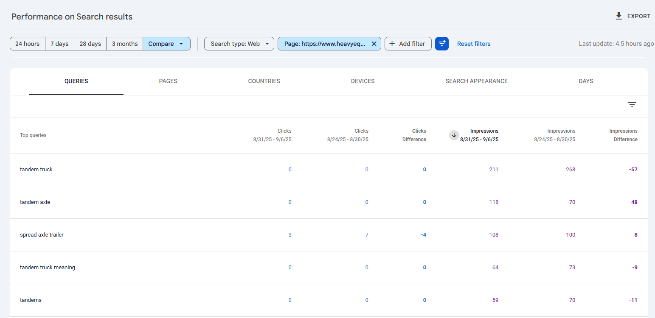Open the 'tandem truck' query row
The image size is (655, 318).
click(329, 170)
